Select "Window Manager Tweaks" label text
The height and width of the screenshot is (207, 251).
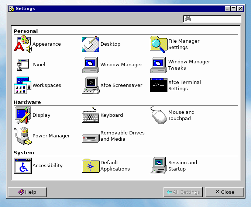[189, 65]
